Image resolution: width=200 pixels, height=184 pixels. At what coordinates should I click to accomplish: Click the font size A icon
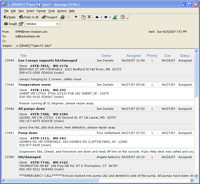pyautogui.click(x=115, y=17)
